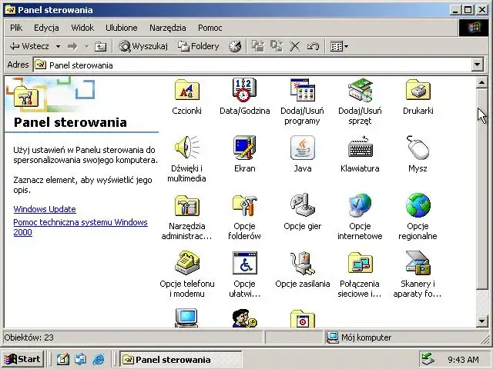Viewport: 493px width, 369px height.
Task: Open Dodaj/Usuń sprzęt icon
Action: pyautogui.click(x=360, y=91)
